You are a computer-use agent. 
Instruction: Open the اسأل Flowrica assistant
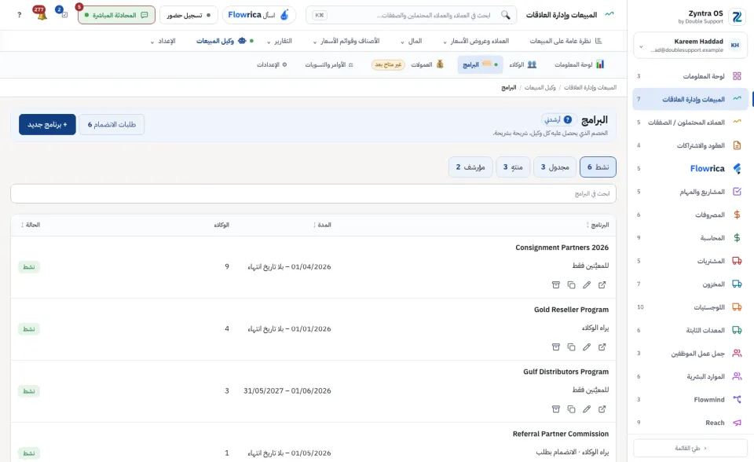(258, 15)
